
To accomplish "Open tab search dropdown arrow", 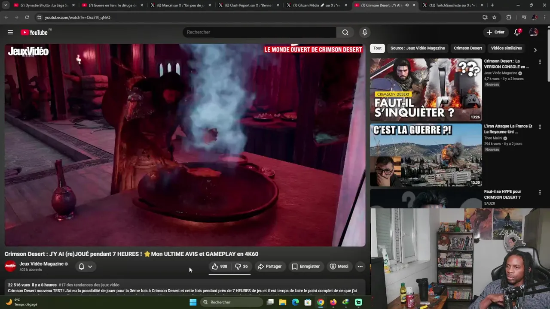I will click(x=6, y=5).
